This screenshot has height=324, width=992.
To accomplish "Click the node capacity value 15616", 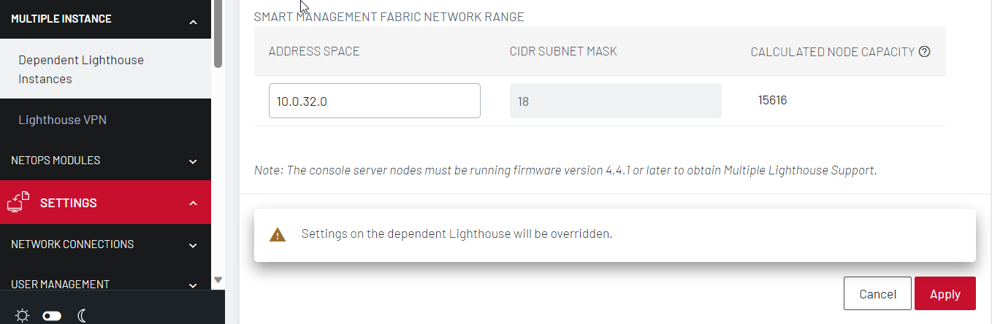I will tap(772, 101).
